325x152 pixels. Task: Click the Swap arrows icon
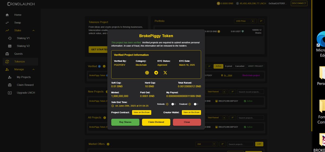(7, 23)
